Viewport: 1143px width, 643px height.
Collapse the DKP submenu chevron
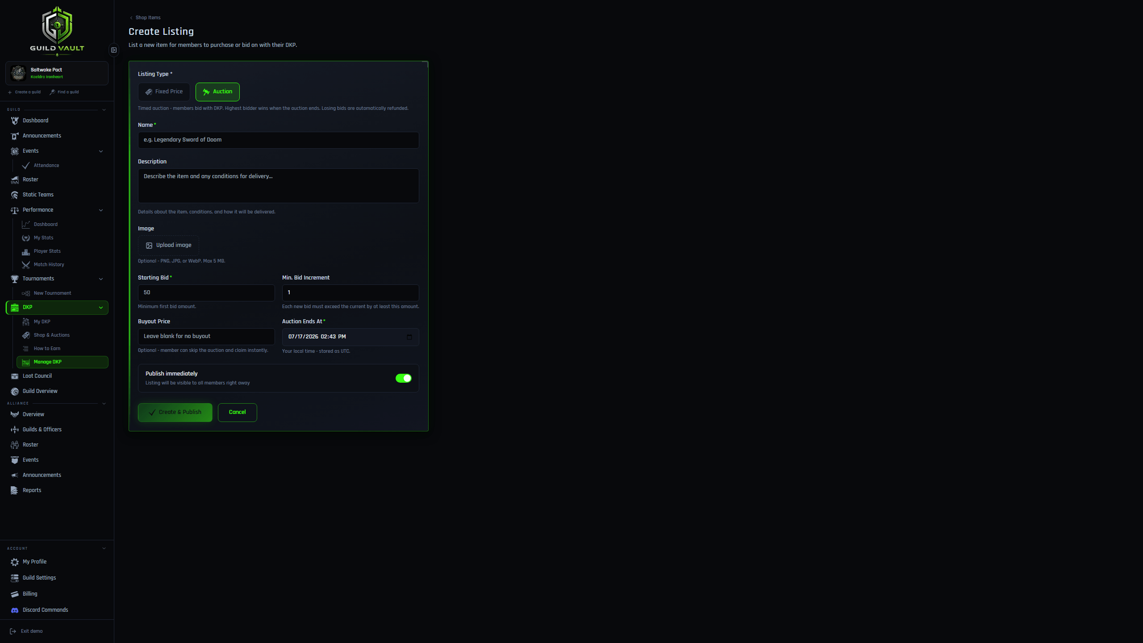[101, 308]
